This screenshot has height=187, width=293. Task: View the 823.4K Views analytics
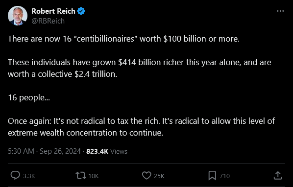(x=107, y=151)
